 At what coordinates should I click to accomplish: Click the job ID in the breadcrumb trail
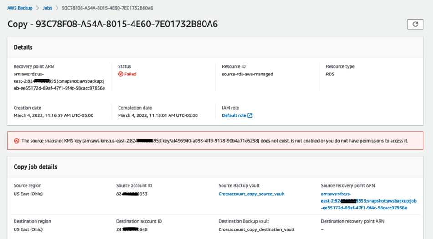click(108, 8)
